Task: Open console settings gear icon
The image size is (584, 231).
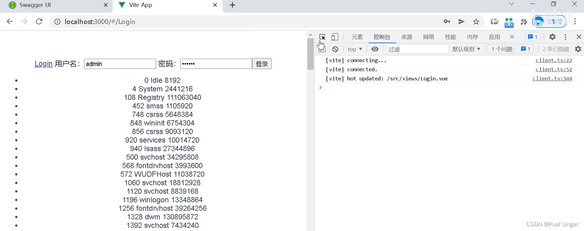Action: 578,49
